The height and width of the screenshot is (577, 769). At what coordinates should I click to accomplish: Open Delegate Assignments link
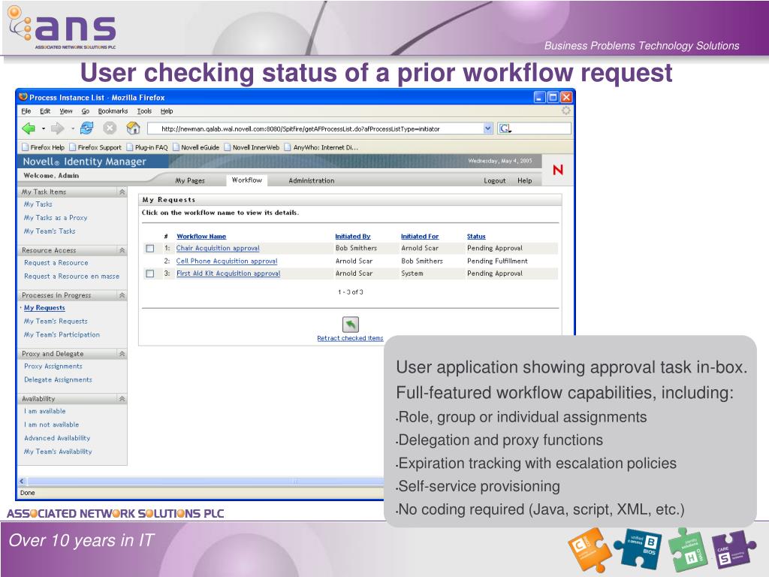point(58,379)
